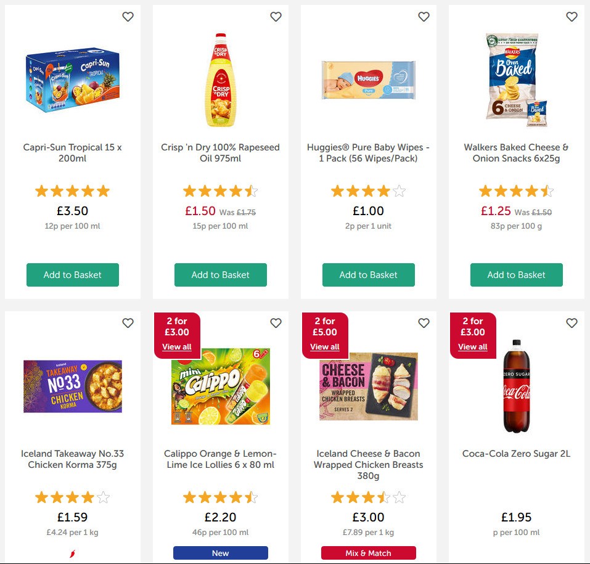
Task: Click the heart icon on Crisp 'n Dry Oil
Action: (276, 17)
